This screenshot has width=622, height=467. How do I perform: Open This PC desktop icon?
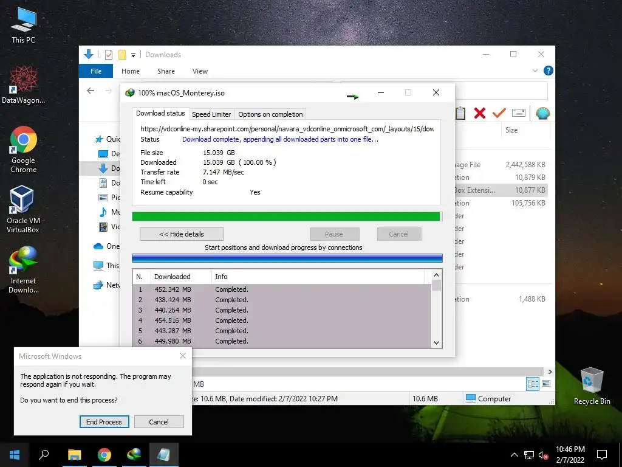click(23, 25)
